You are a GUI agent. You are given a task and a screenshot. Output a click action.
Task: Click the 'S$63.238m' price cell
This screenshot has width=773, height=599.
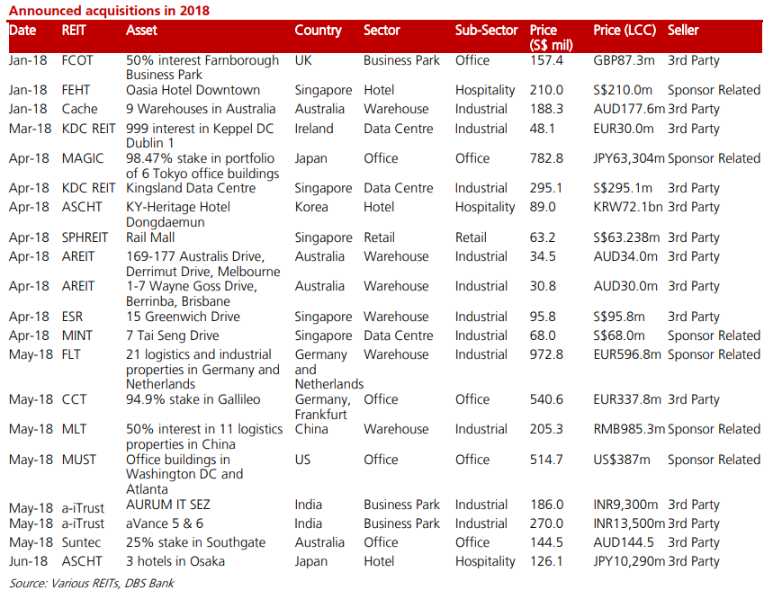[626, 237]
